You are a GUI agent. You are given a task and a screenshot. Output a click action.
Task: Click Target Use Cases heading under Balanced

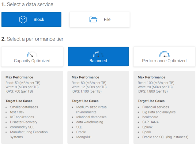(x=85, y=101)
